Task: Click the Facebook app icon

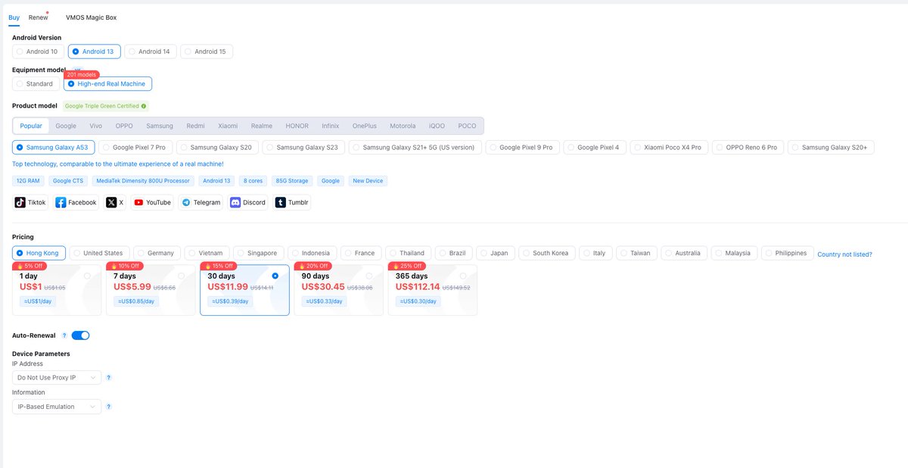Action: [x=61, y=202]
